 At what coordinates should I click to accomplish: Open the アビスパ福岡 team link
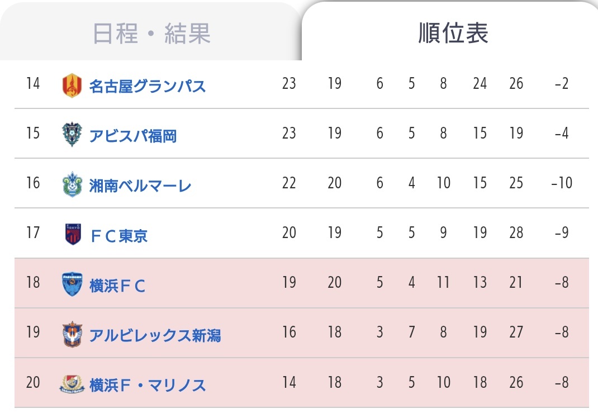click(x=132, y=136)
